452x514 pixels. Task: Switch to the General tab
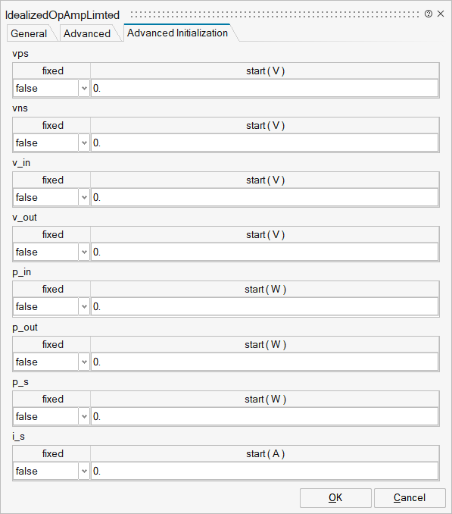(x=29, y=33)
